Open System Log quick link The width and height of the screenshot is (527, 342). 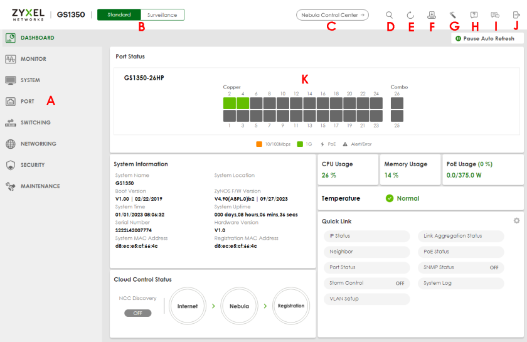[x=460, y=283]
